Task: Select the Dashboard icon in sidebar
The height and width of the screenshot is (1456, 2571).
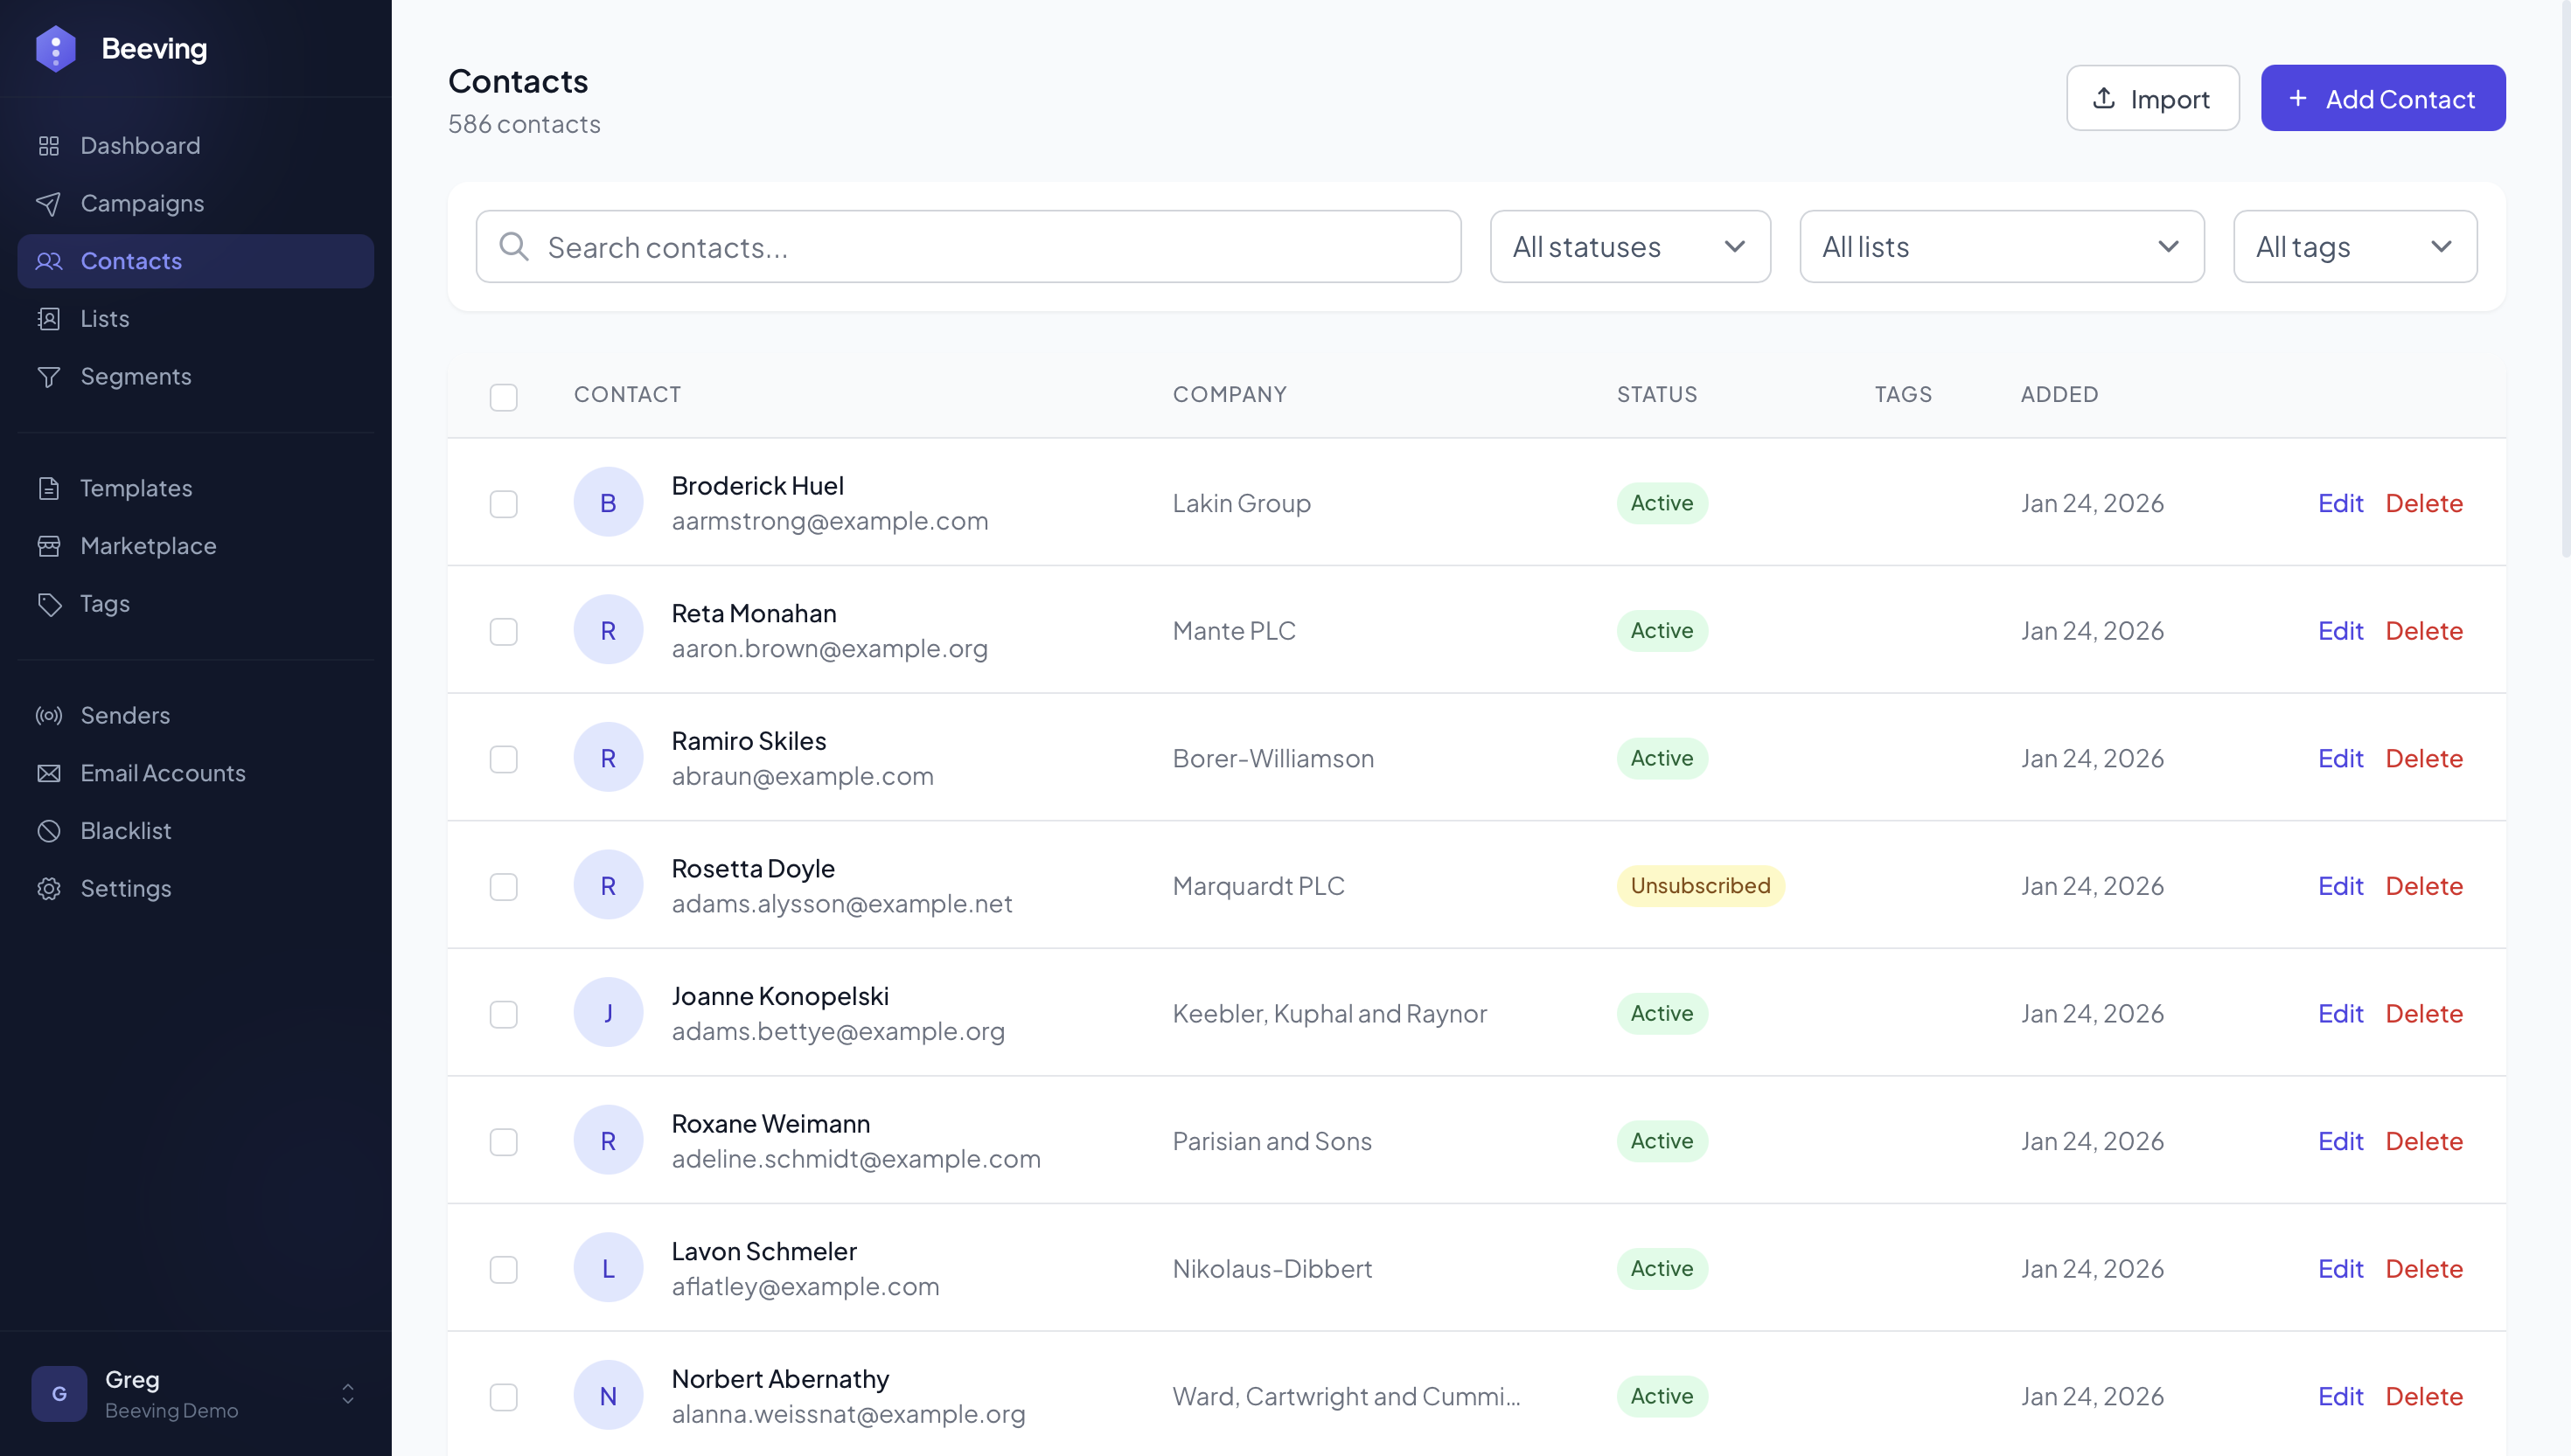Action: (x=49, y=145)
